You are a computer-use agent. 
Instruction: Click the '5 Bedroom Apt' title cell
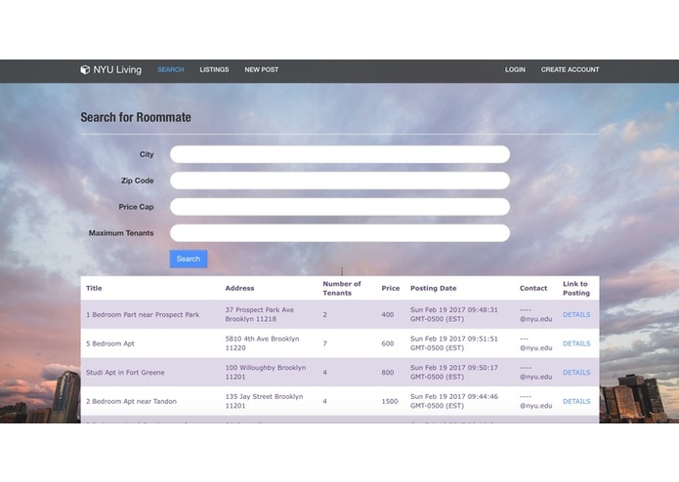[x=110, y=343]
